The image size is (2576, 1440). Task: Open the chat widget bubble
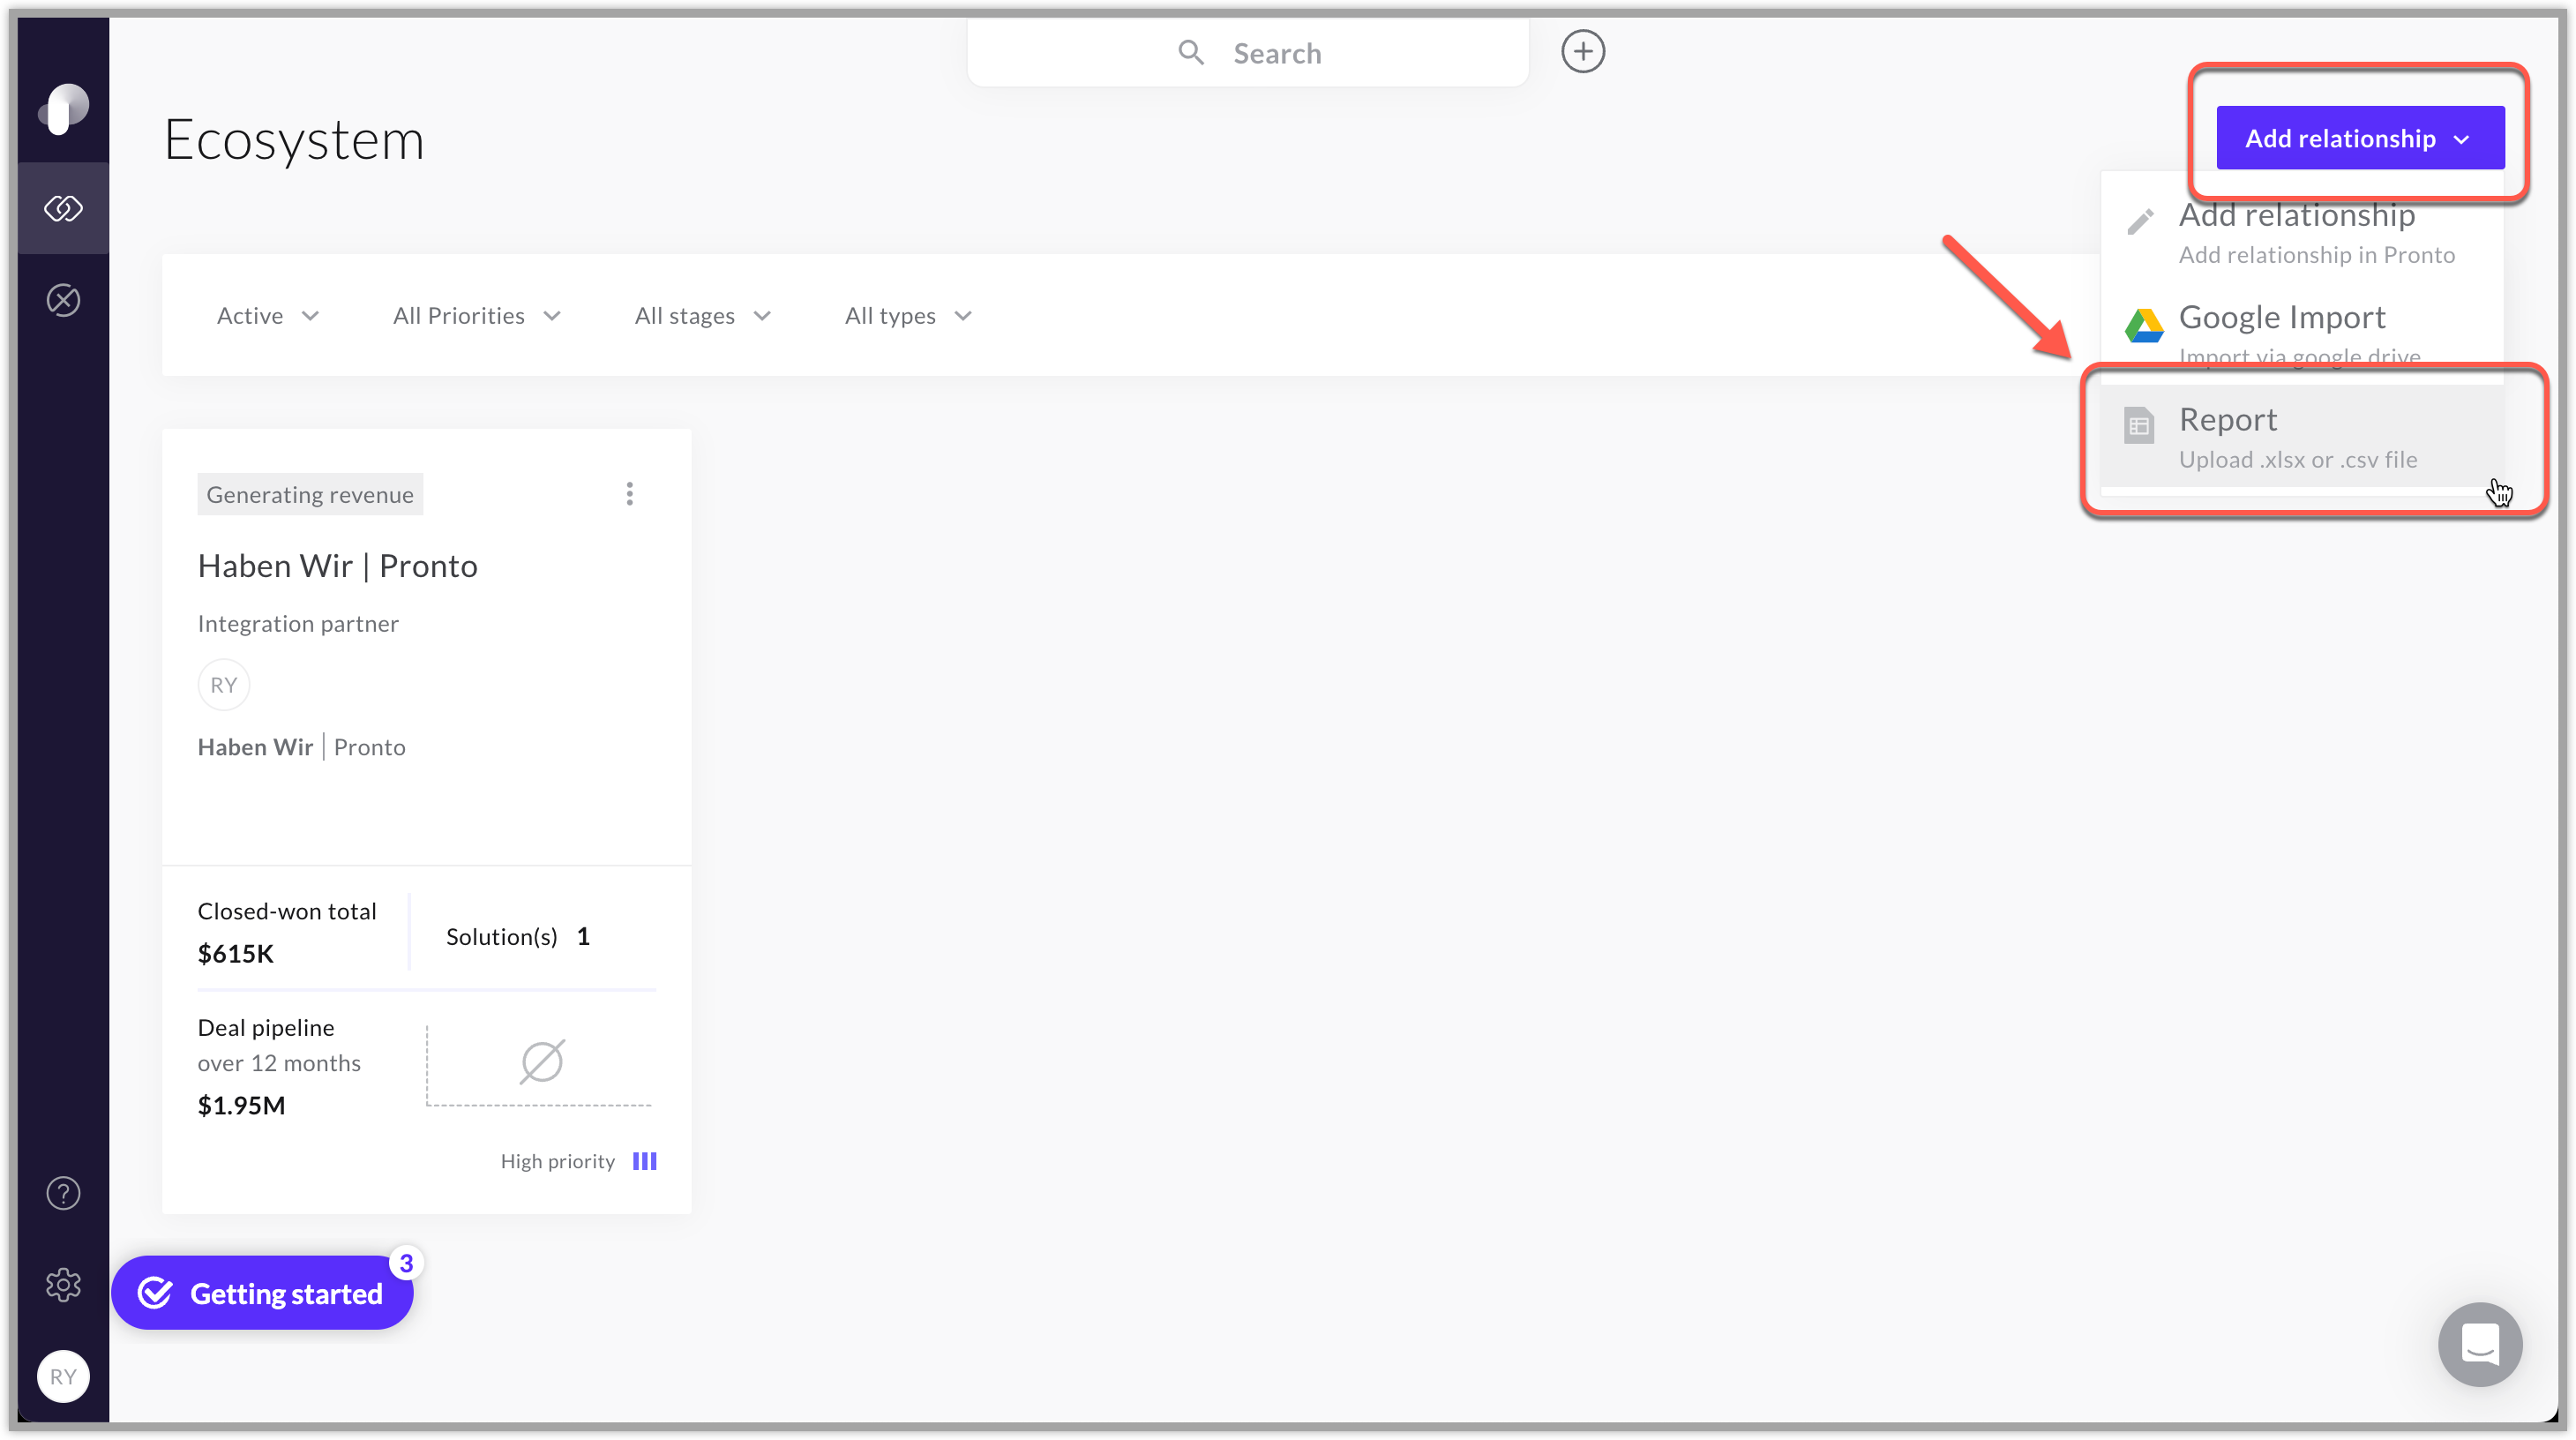click(x=2480, y=1343)
